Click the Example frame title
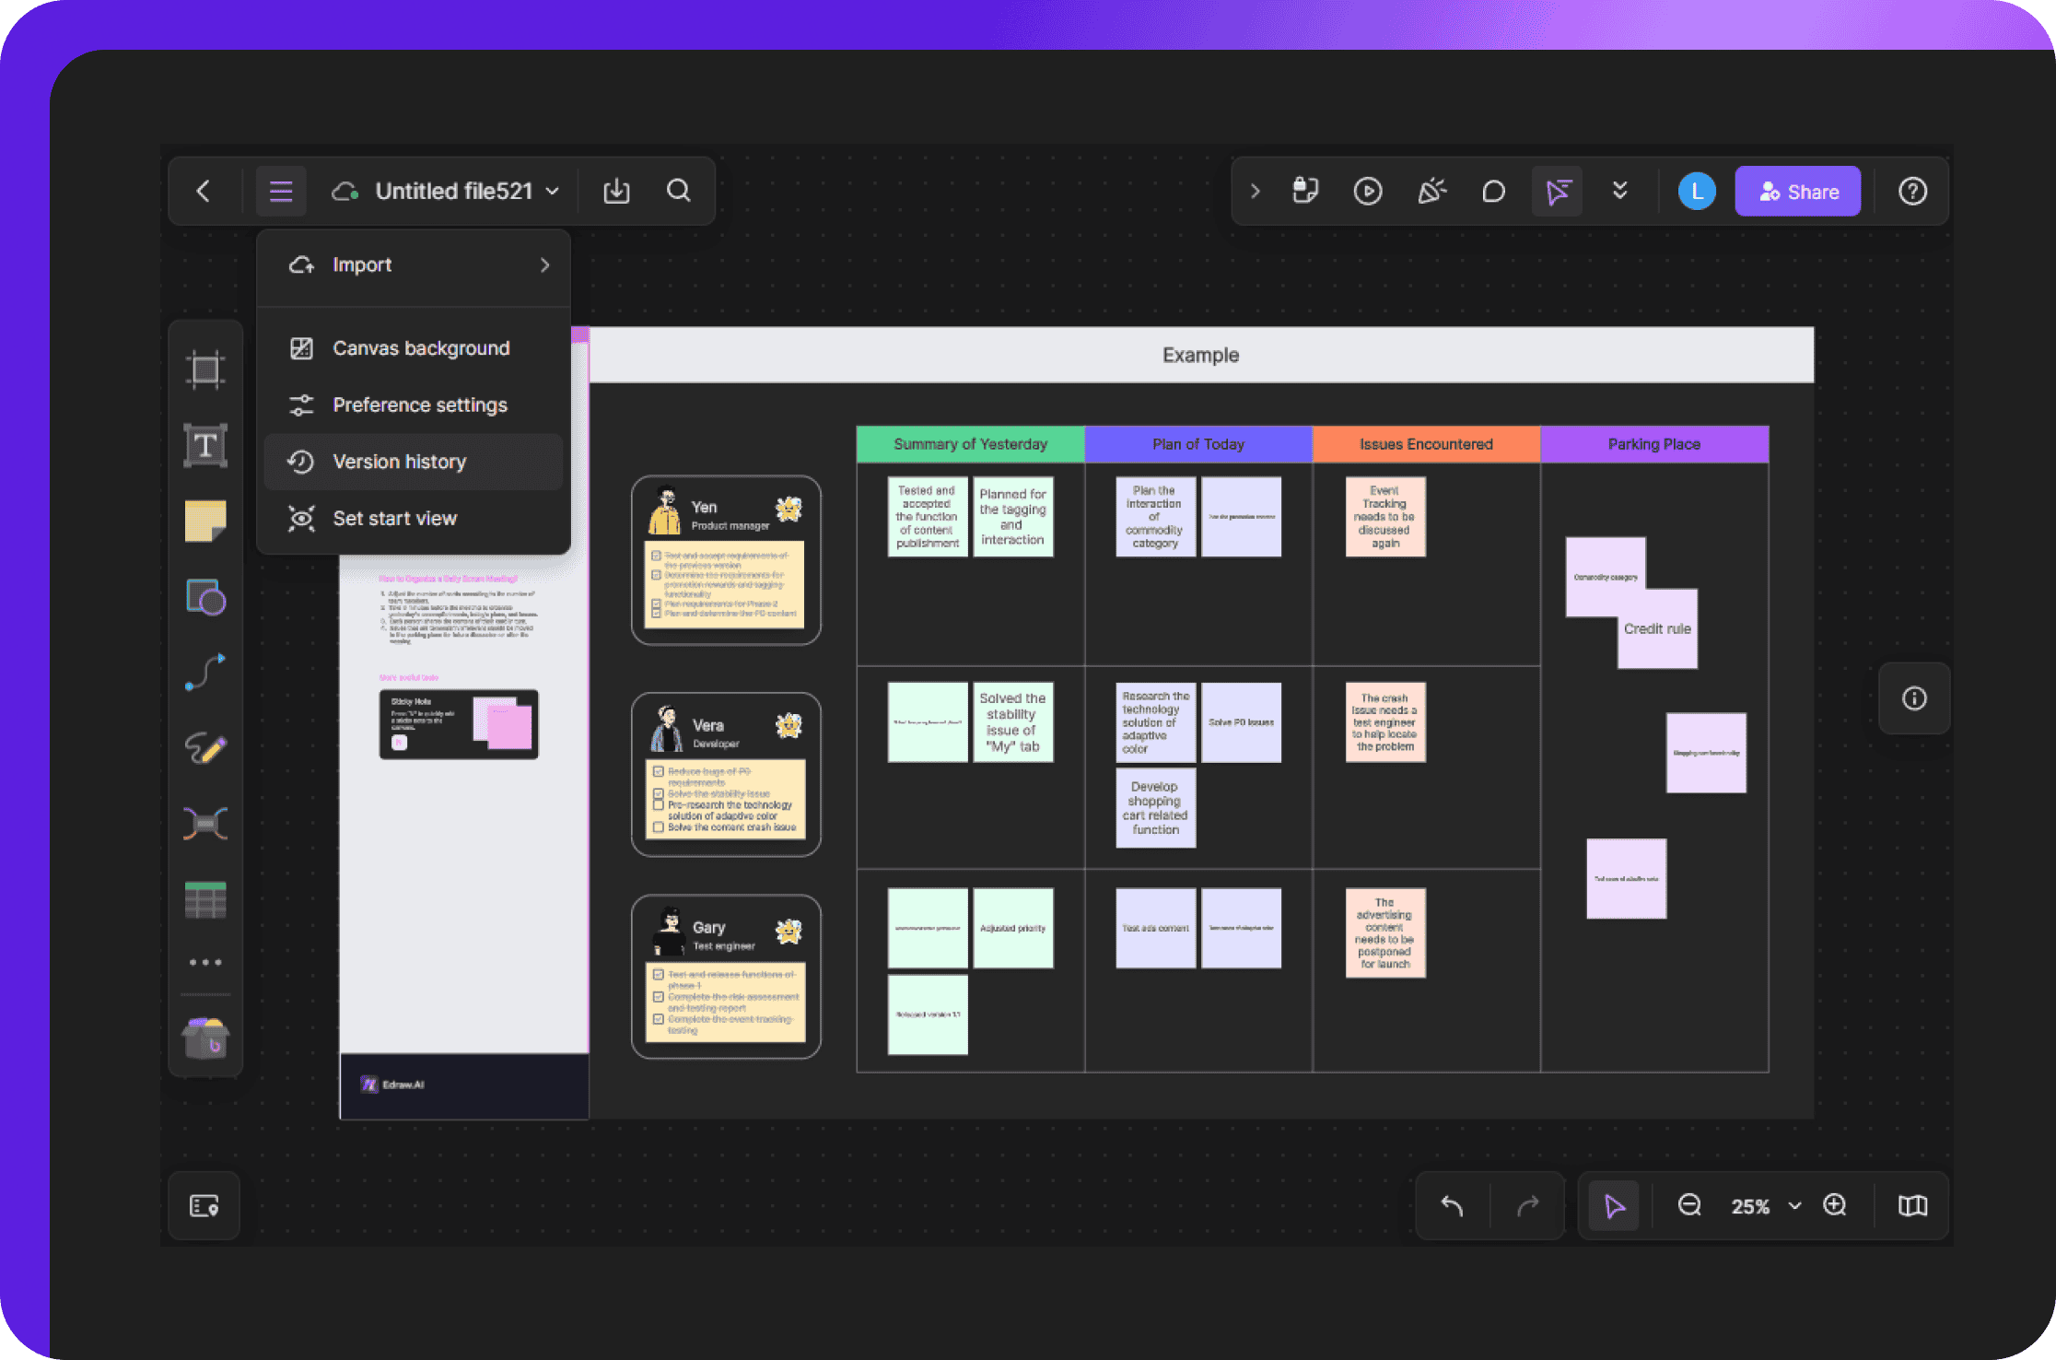2056x1360 pixels. click(x=1200, y=355)
